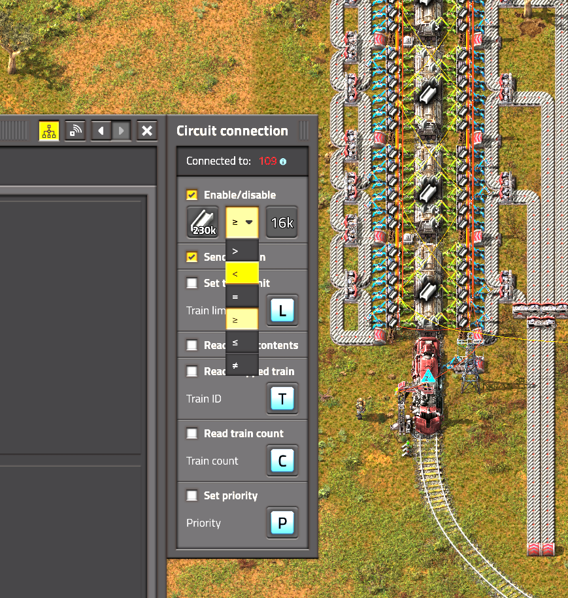Click the Priority label text
The height and width of the screenshot is (598, 568).
203,523
